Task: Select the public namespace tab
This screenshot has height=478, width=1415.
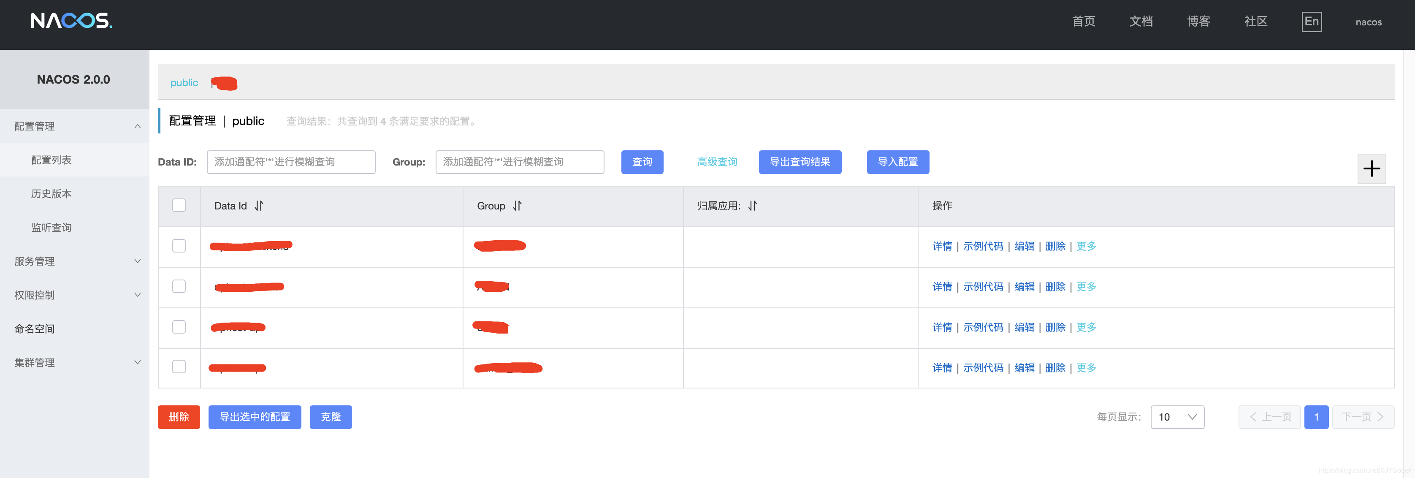Action: pyautogui.click(x=184, y=83)
